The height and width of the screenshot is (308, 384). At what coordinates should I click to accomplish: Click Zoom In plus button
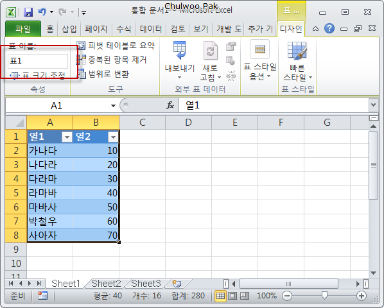[362, 296]
